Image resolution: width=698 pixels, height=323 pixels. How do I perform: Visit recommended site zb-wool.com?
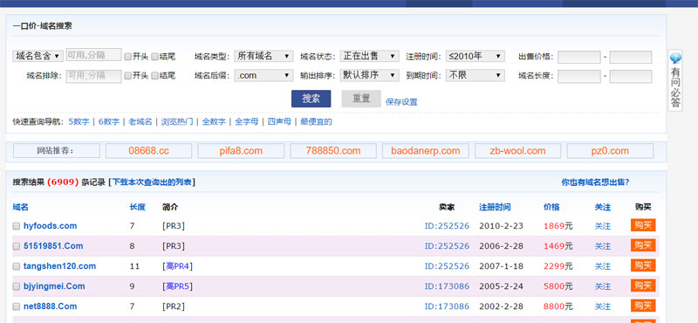coord(517,150)
